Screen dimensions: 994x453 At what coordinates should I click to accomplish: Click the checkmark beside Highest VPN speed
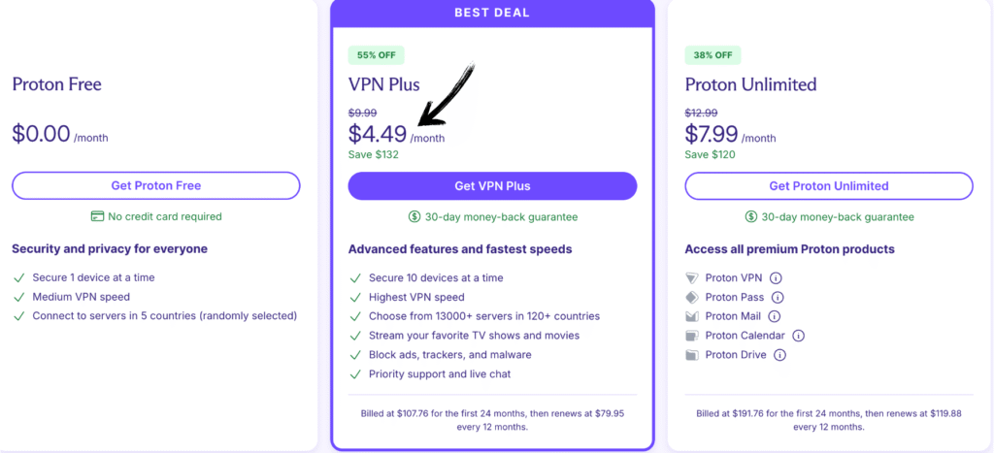(x=355, y=297)
